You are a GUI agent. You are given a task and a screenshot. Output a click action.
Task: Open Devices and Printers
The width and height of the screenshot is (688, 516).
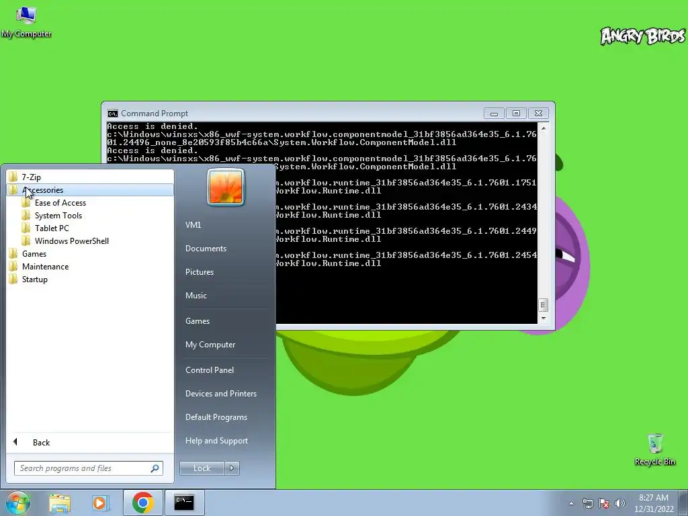pyautogui.click(x=226, y=394)
